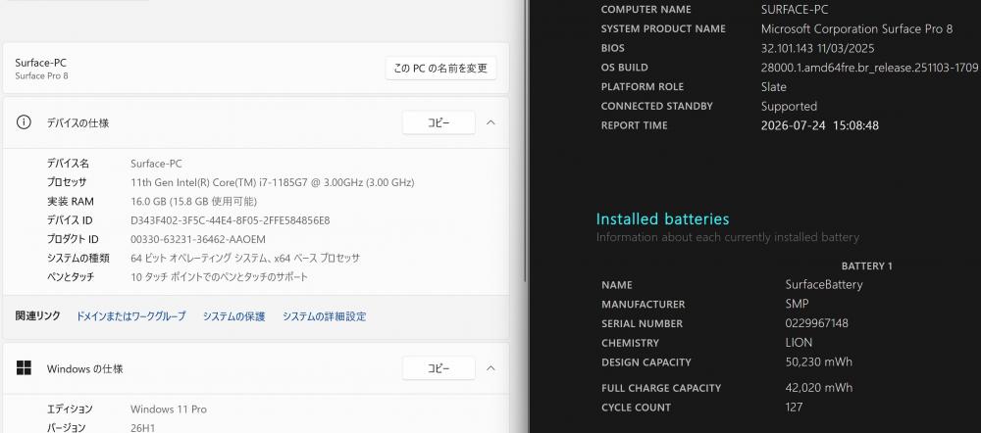
Task: Click the DESIGN CAPACITY label
Action: [x=646, y=362]
